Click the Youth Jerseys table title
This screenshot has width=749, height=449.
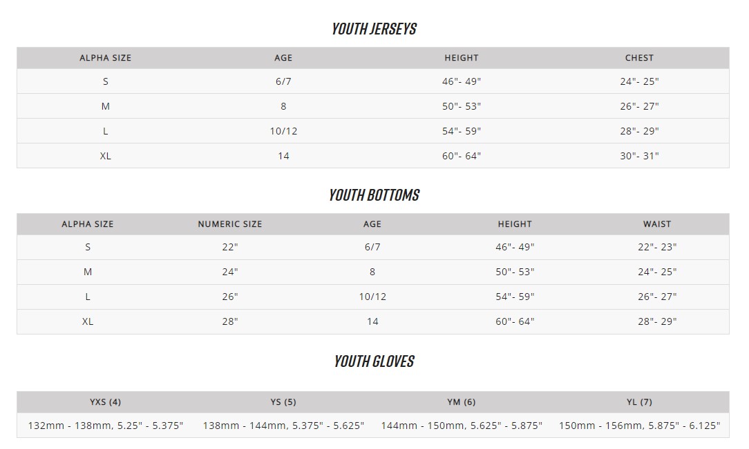pos(374,29)
